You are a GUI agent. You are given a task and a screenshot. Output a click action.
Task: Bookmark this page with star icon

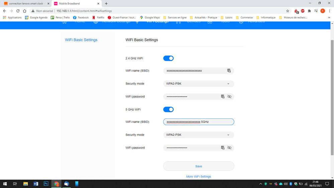288,11
